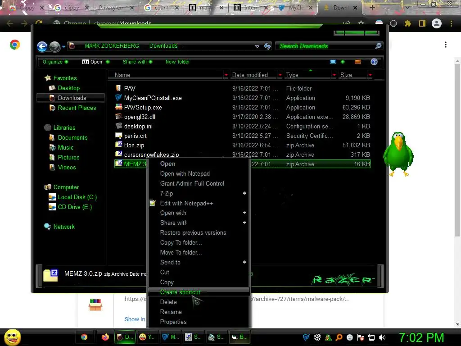Select Network in the sidebar

[64, 227]
